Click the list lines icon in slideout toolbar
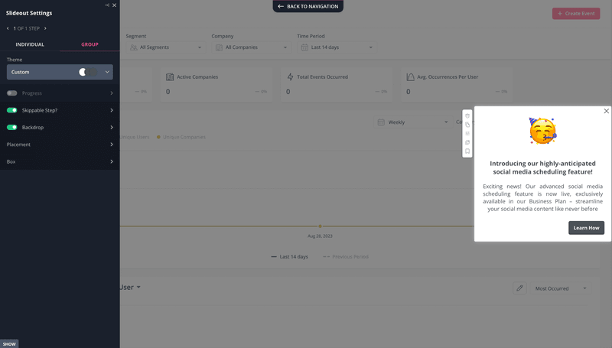The image size is (612, 348). click(x=467, y=133)
